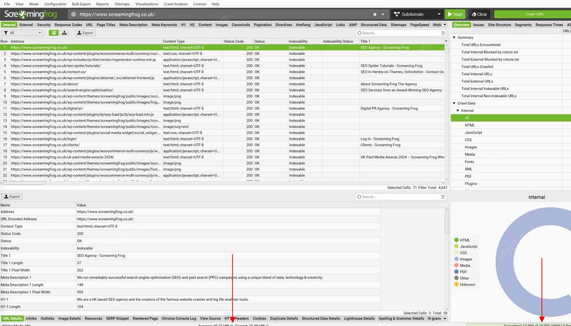The width and height of the screenshot is (571, 326).
Task: Open the Licence menu
Action: point(199,4)
